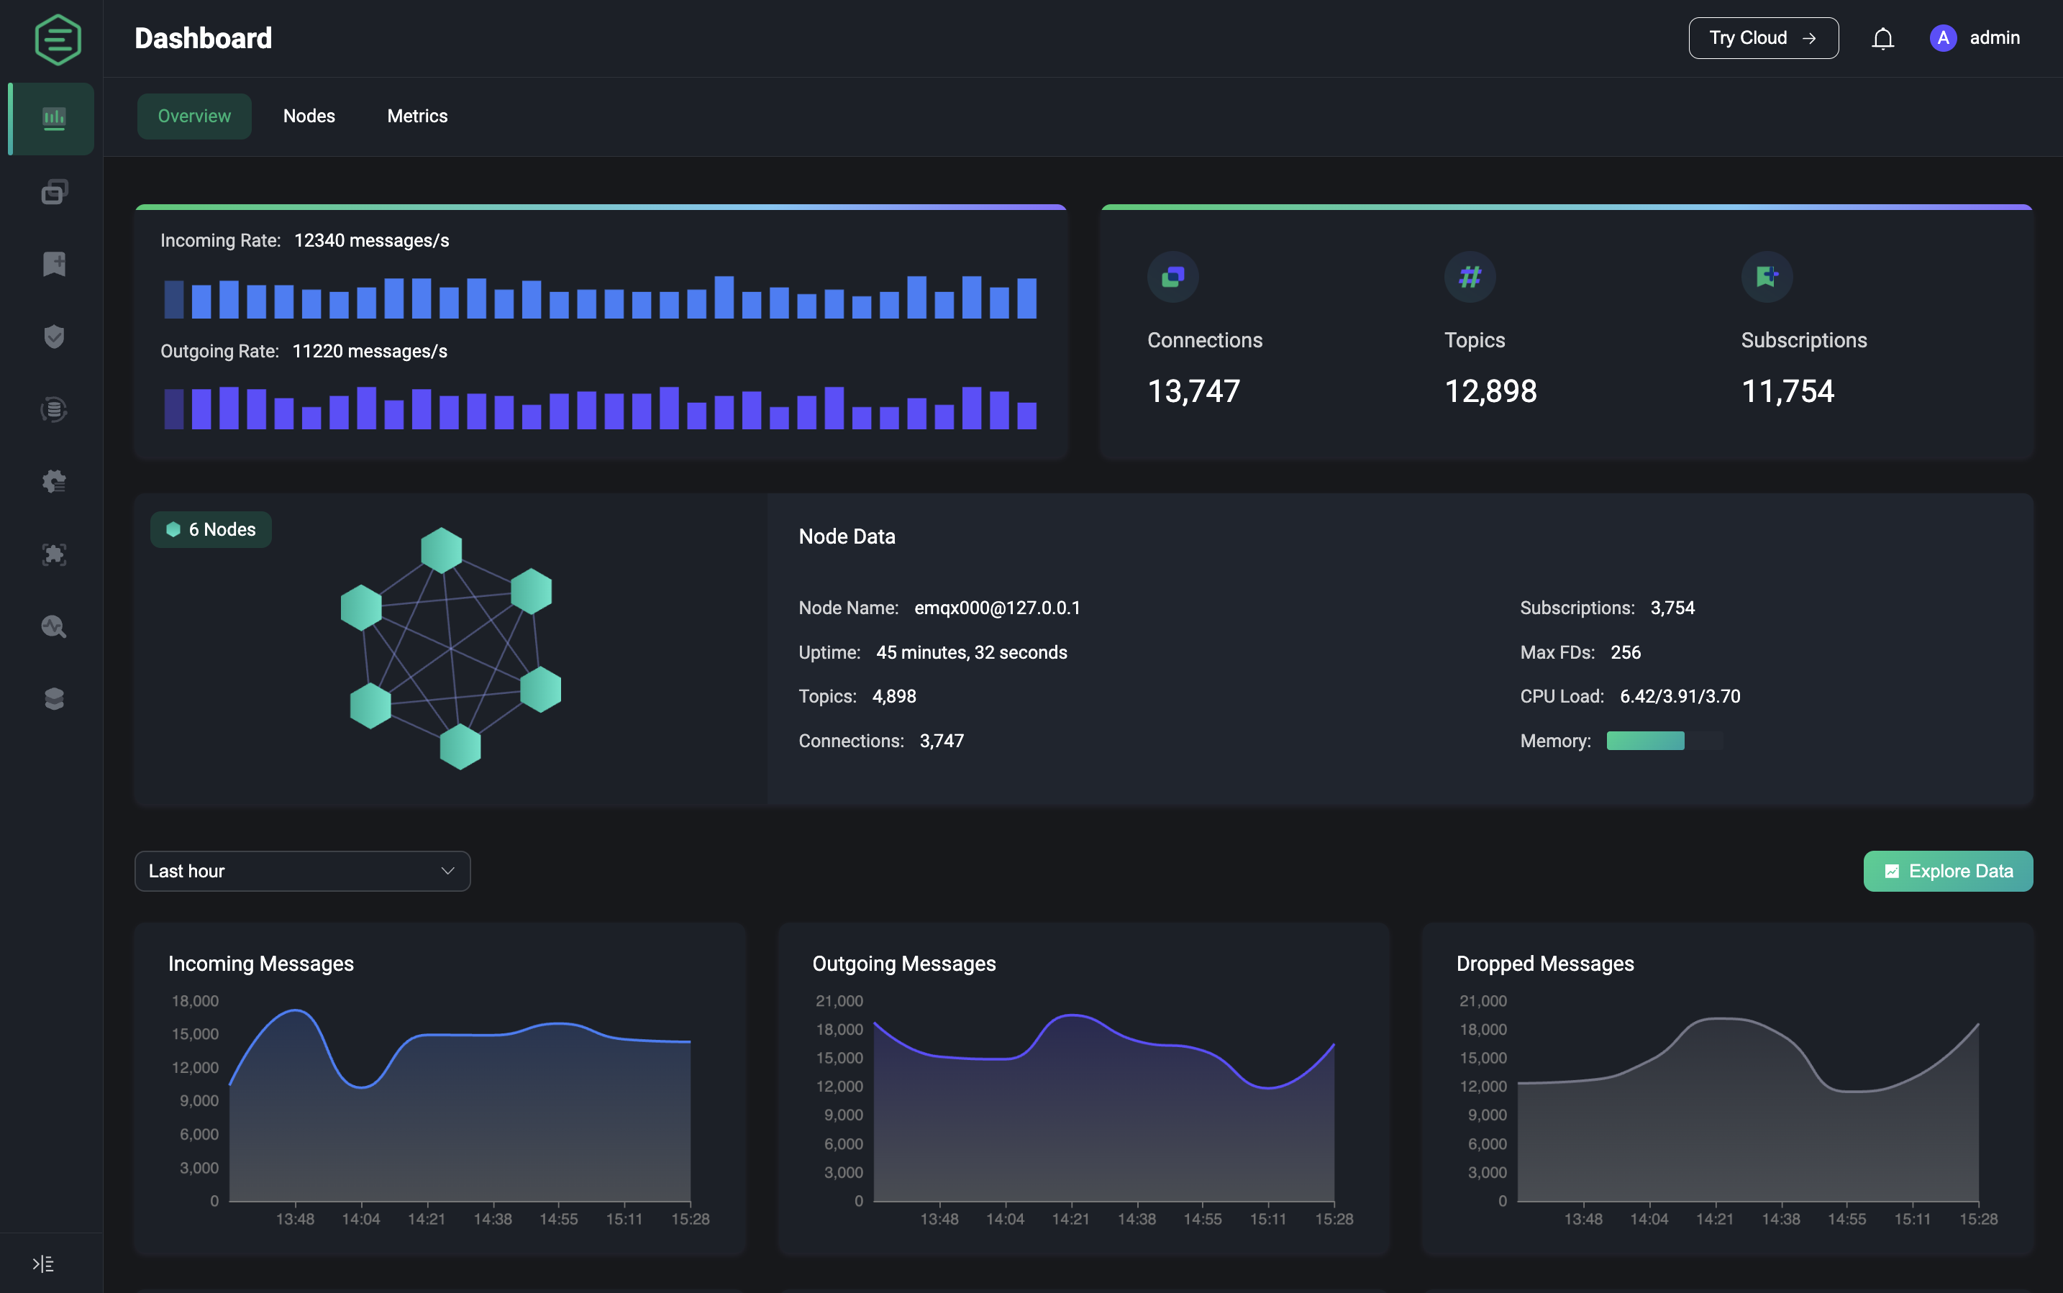
Task: Open the Last hour time range dropdown
Action: point(302,871)
